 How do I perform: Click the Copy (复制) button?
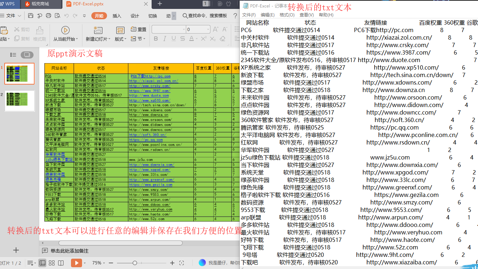pyautogui.click(x=22, y=39)
